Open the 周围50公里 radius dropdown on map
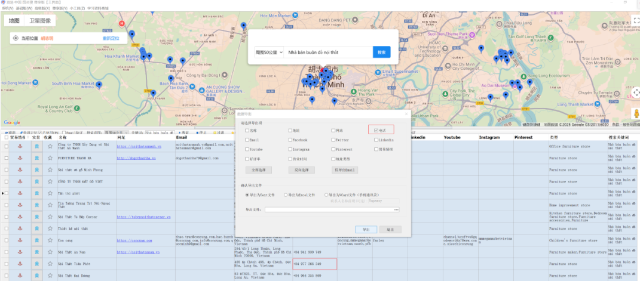The height and width of the screenshot is (281, 640). coord(270,53)
